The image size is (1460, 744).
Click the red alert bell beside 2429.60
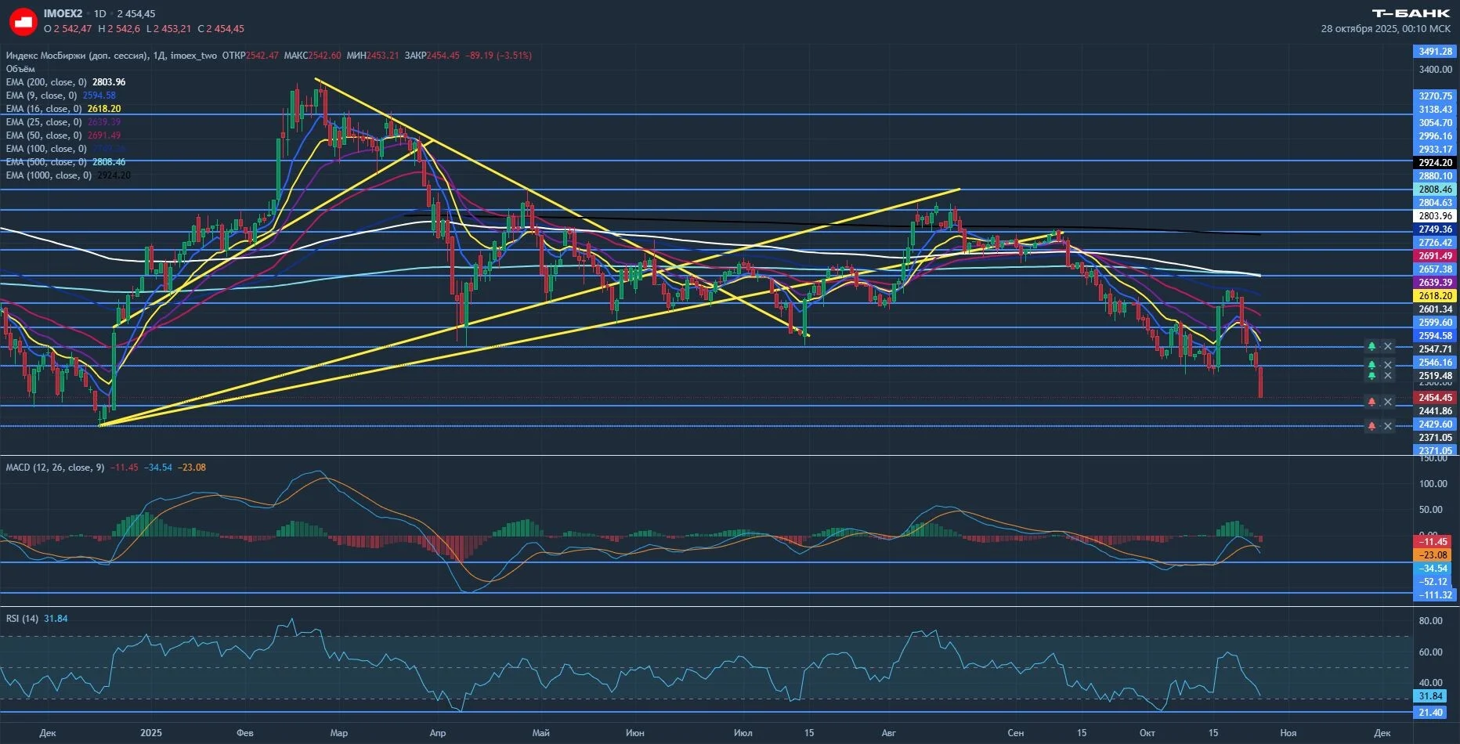point(1371,426)
